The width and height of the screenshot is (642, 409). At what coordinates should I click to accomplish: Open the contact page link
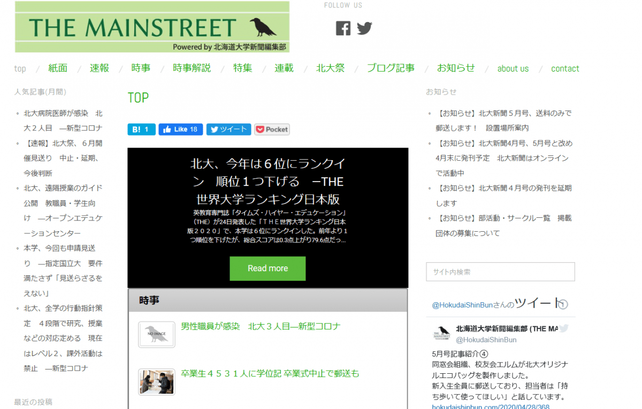tap(565, 68)
